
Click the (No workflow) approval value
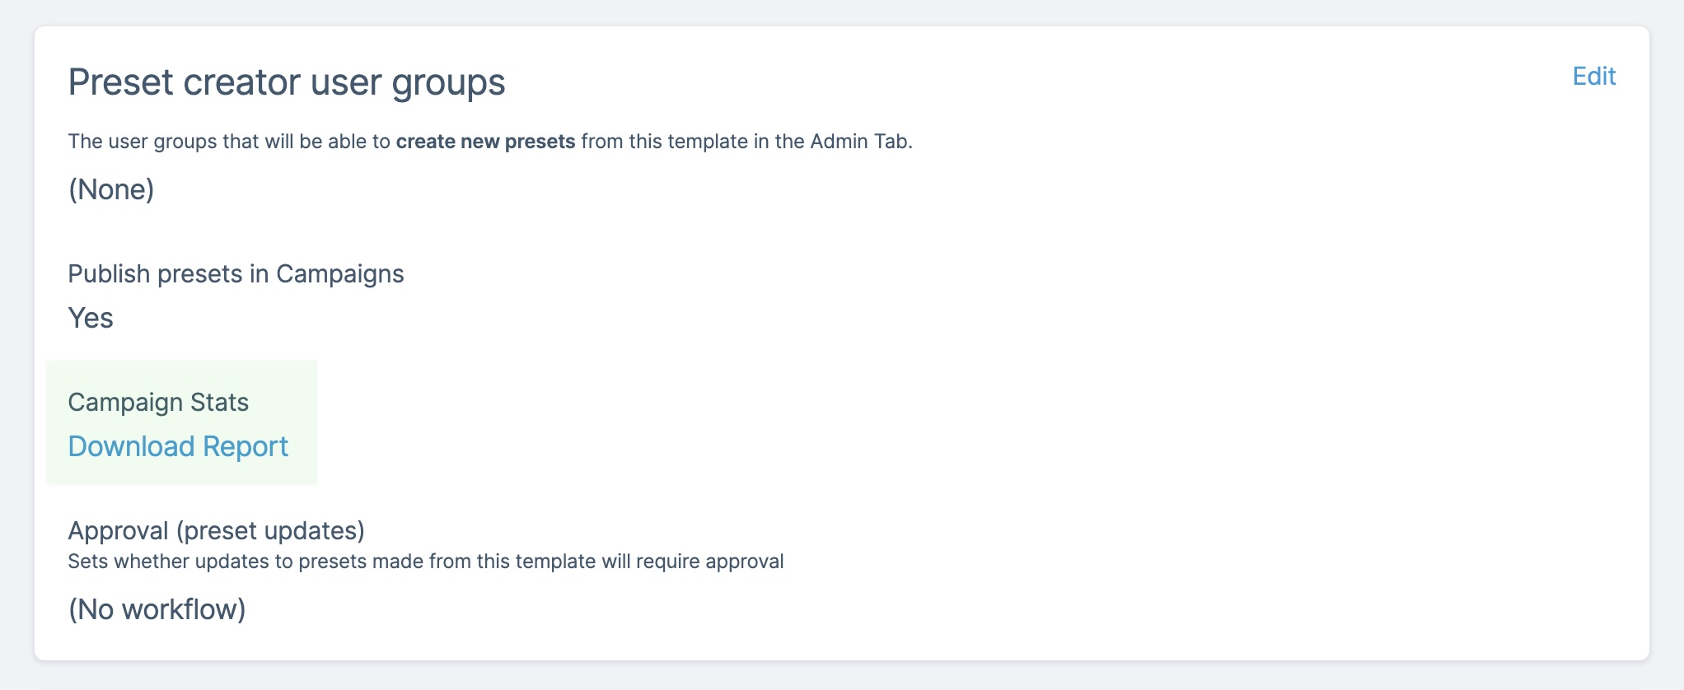157,610
